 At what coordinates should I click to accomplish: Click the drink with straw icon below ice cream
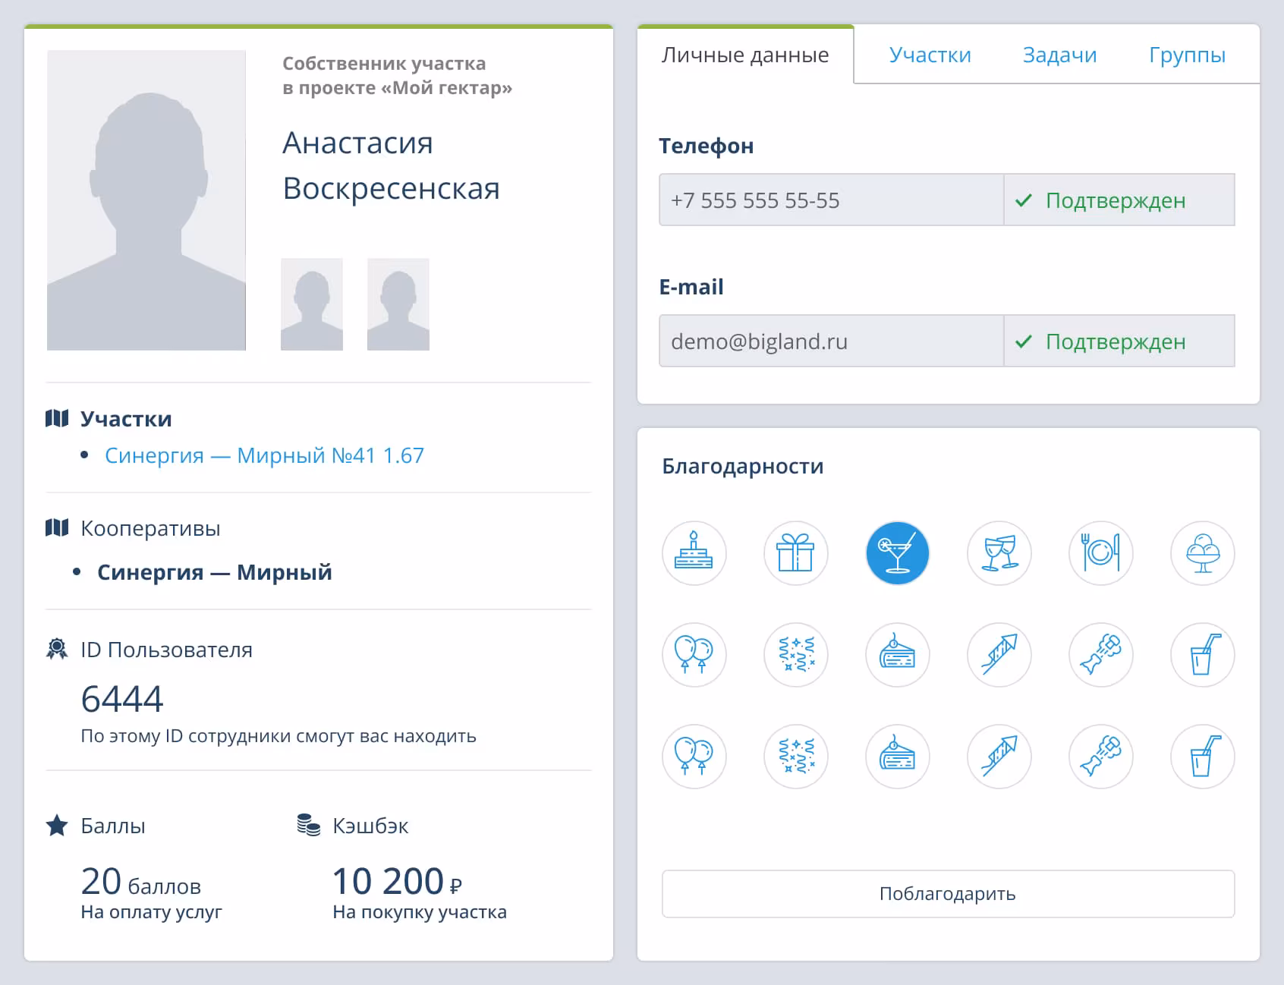click(1202, 655)
